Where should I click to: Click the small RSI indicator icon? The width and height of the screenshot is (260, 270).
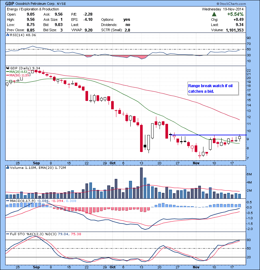pyautogui.click(x=7, y=35)
